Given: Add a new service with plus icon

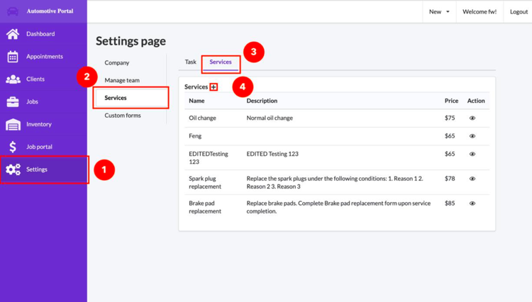Looking at the screenshot, I should (x=214, y=87).
